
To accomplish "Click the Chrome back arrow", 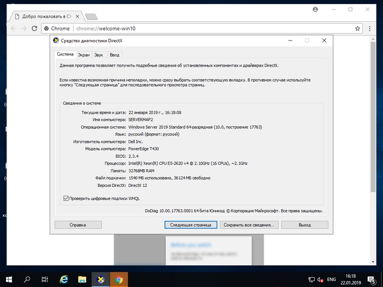I will [x=14, y=28].
